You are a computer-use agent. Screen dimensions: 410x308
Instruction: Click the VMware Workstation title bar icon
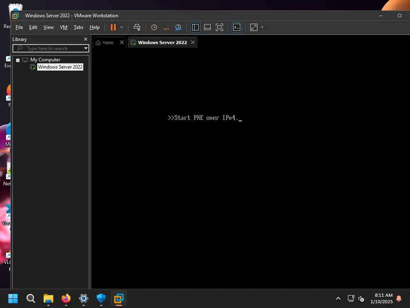16,16
